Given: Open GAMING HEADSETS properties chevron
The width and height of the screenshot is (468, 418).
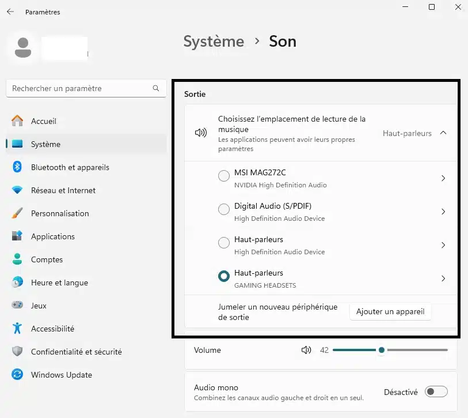Looking at the screenshot, I should 443,278.
